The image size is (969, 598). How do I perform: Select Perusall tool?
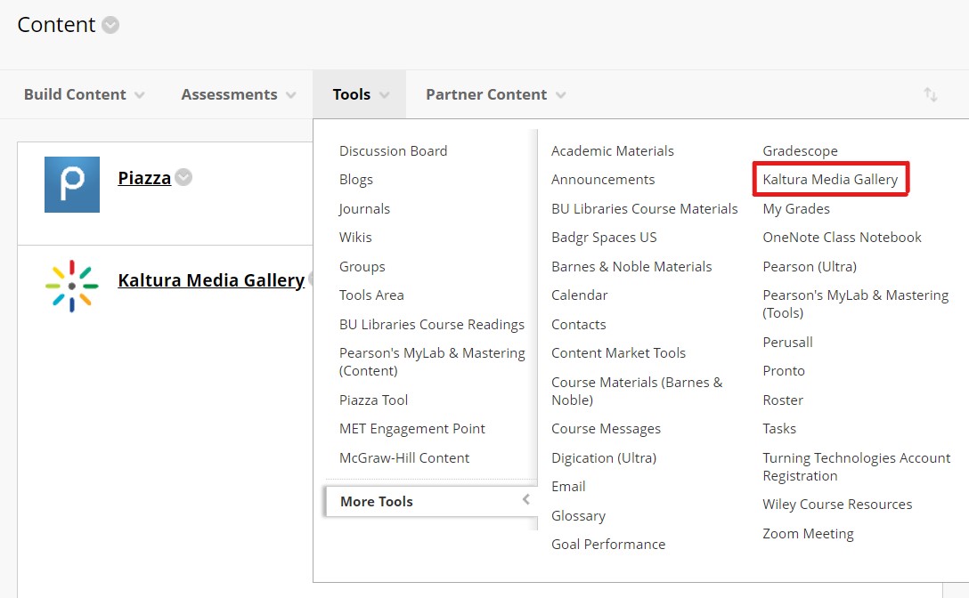[x=787, y=343]
